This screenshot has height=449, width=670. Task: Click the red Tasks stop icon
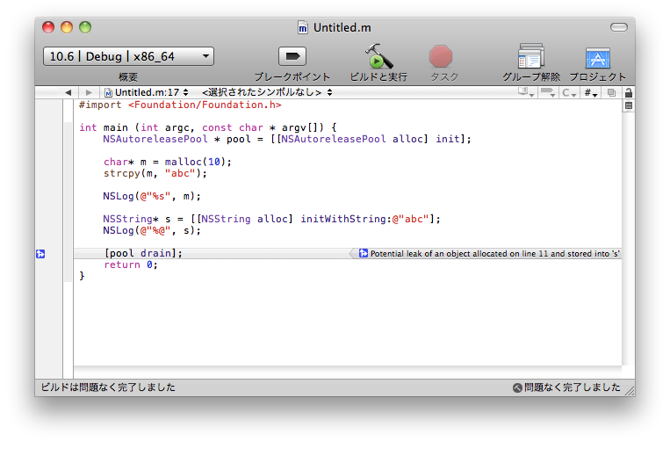click(441, 56)
